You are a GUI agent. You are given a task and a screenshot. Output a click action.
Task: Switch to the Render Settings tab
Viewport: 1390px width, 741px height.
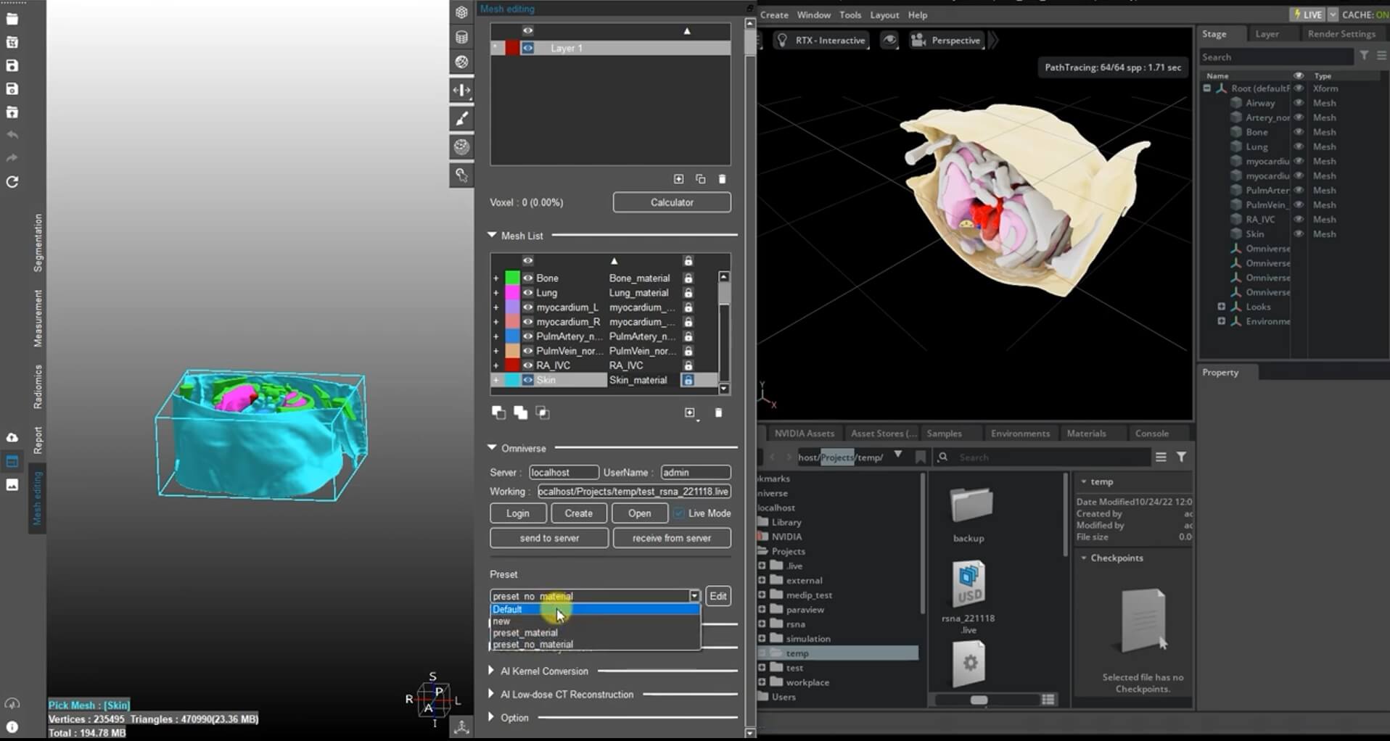point(1341,34)
